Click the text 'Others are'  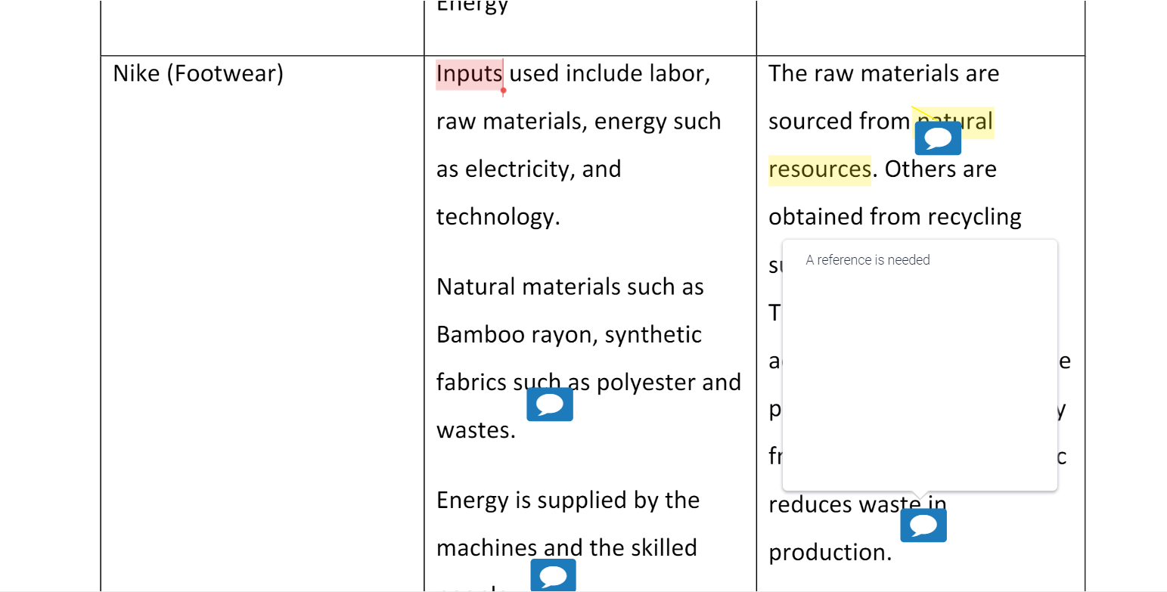[x=941, y=169]
